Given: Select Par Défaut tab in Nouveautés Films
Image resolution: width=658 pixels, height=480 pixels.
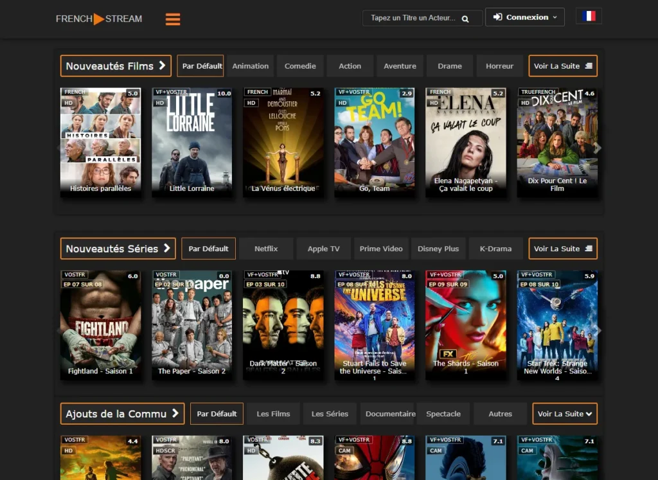Looking at the screenshot, I should [200, 66].
